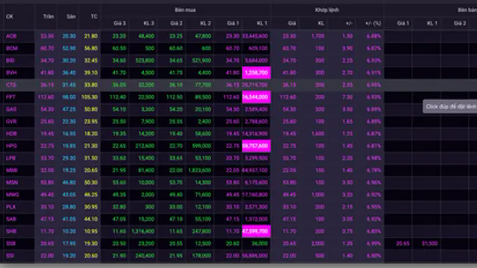Click BCM ceiling price in Trần column
This screenshot has width=477, height=268.
(x=47, y=48)
